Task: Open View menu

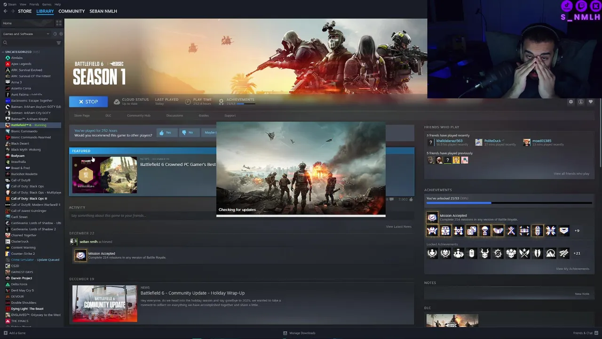Action: [23, 4]
